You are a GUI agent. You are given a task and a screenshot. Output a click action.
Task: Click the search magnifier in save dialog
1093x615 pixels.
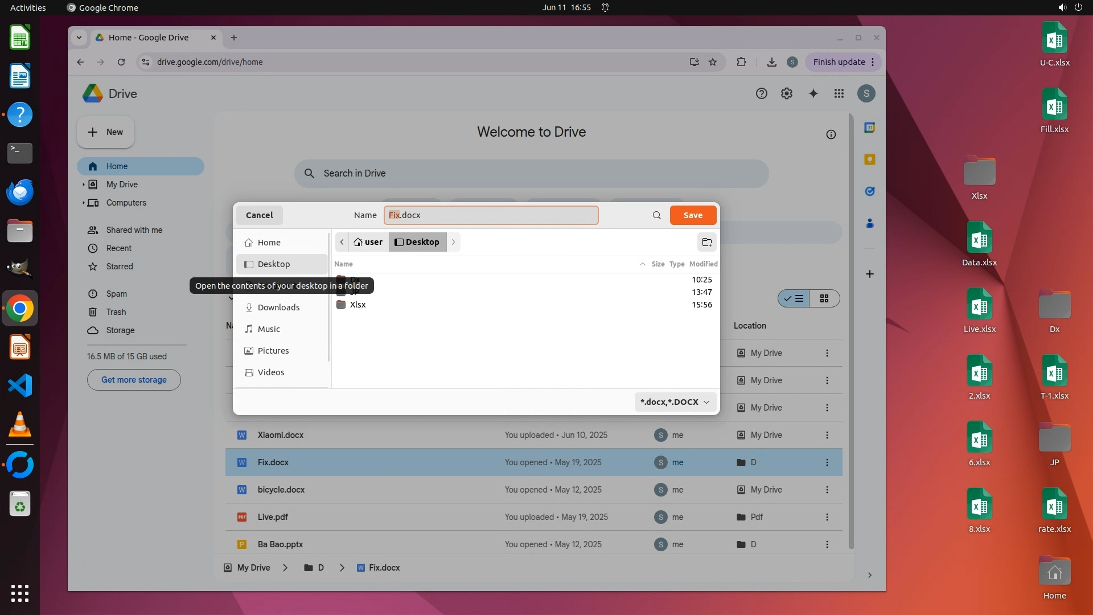click(x=656, y=215)
